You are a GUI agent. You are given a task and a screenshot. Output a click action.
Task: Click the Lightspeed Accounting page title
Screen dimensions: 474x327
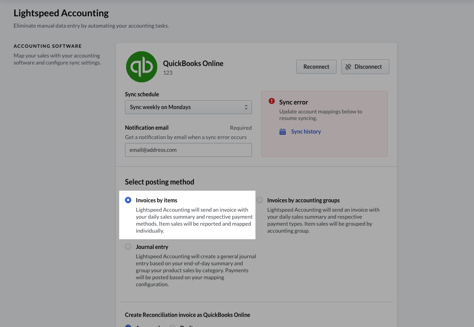(x=61, y=13)
